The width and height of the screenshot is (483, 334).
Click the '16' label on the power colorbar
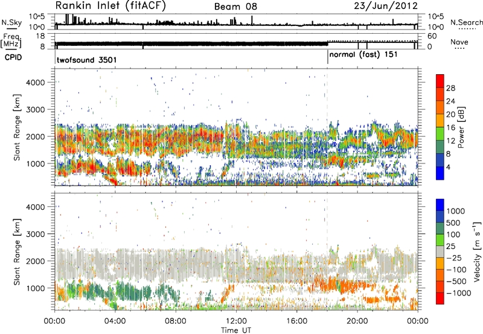[x=450, y=128]
